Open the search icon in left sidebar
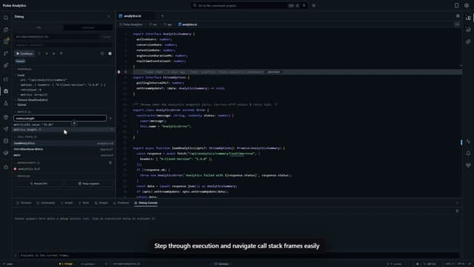The width and height of the screenshot is (474, 267). [6, 18]
